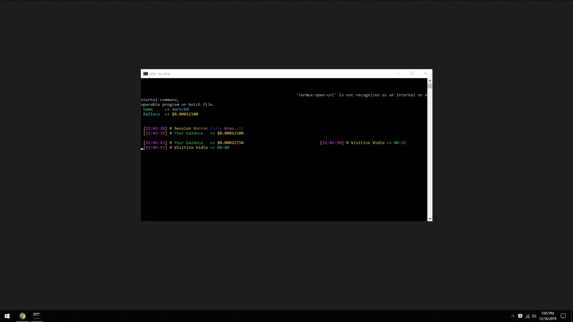Select the Command Prompt taskbar icon

pyautogui.click(x=37, y=316)
